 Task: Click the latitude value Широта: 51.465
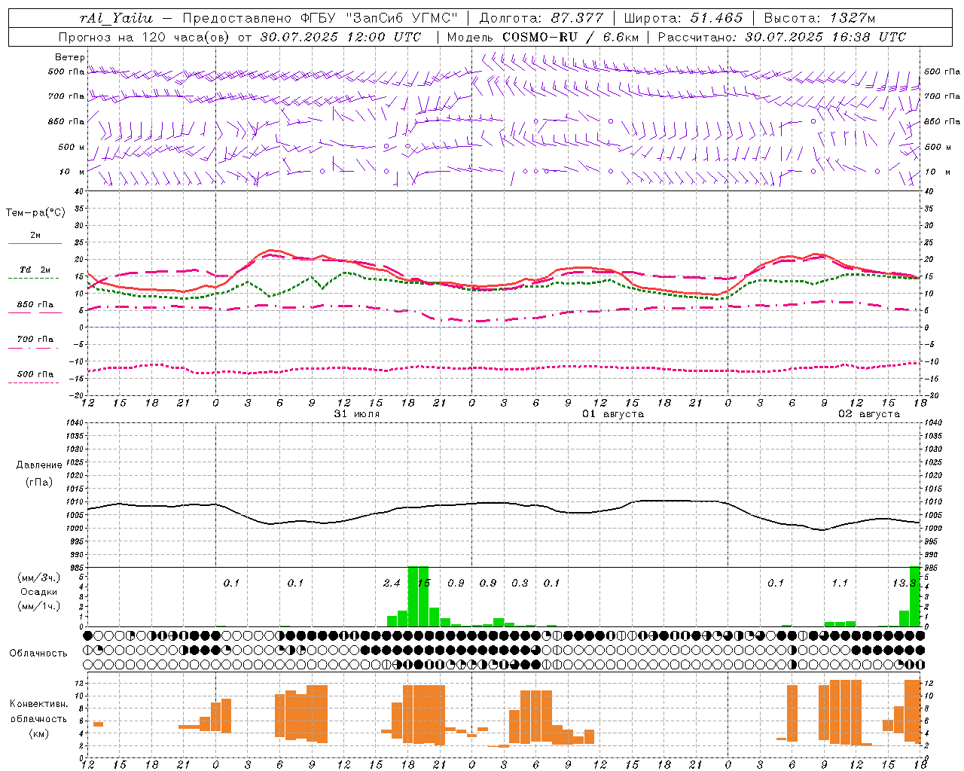(684, 18)
